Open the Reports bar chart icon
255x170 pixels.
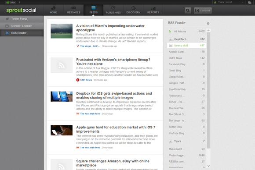pyautogui.click(x=153, y=8)
